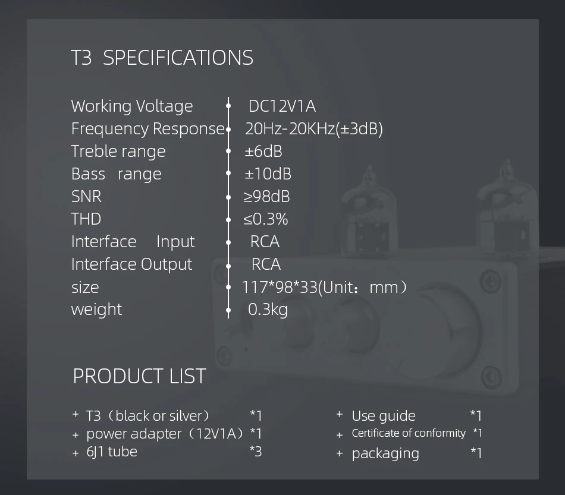
Task: Click the plus icon beside Certificate of conformity
Action: point(339,435)
